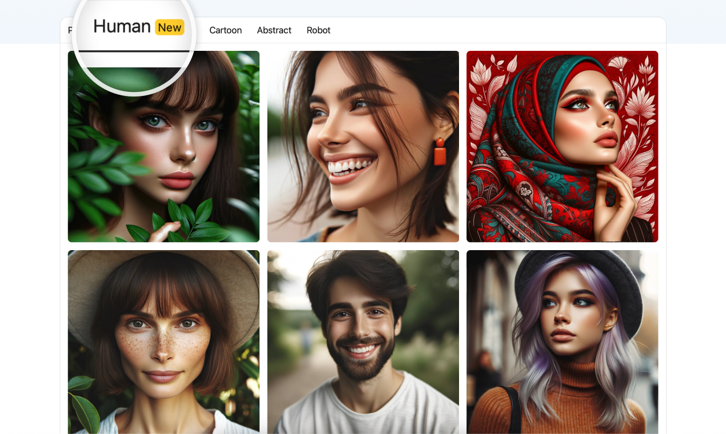Screen dimensions: 726x434
Task: Pick the smiling woman with orange earring
Action: (x=363, y=147)
